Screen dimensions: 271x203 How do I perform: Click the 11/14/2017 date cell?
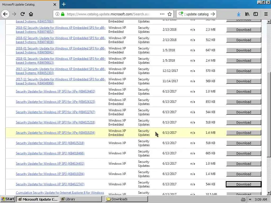click(170, 81)
